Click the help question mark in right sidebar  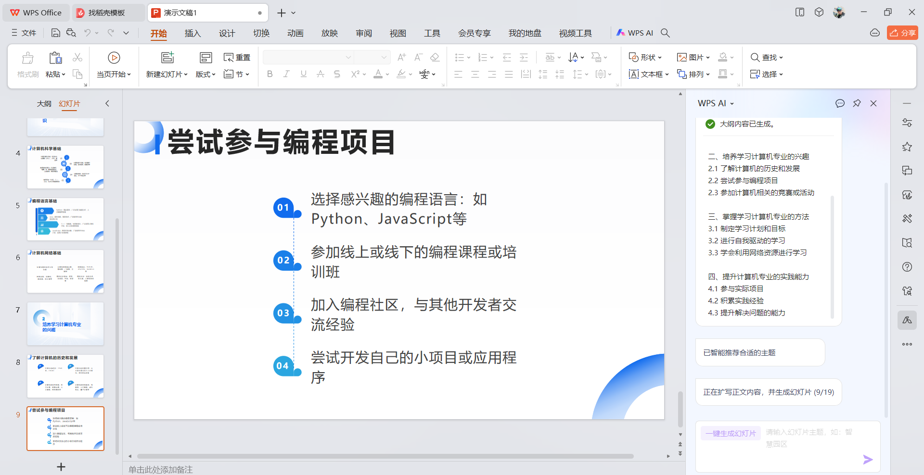click(907, 267)
